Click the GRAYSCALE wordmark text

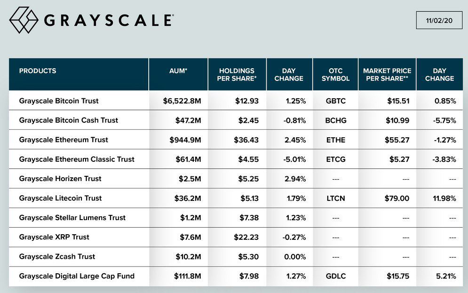point(108,20)
